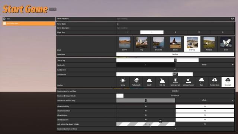Go back using the Back button
This screenshot has height=134, width=238.
(29, 19)
